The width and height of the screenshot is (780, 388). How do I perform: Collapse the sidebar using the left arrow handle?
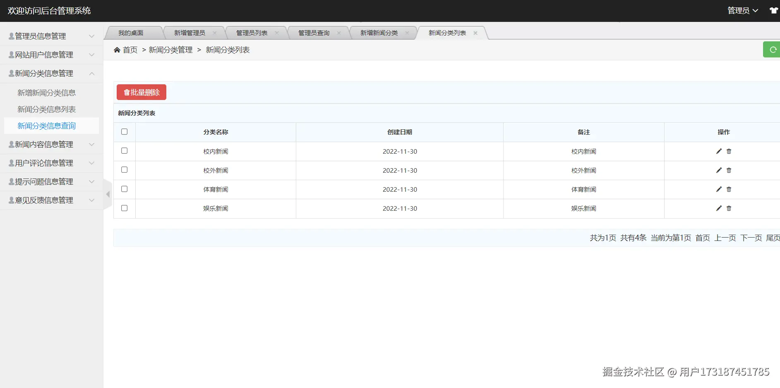108,194
